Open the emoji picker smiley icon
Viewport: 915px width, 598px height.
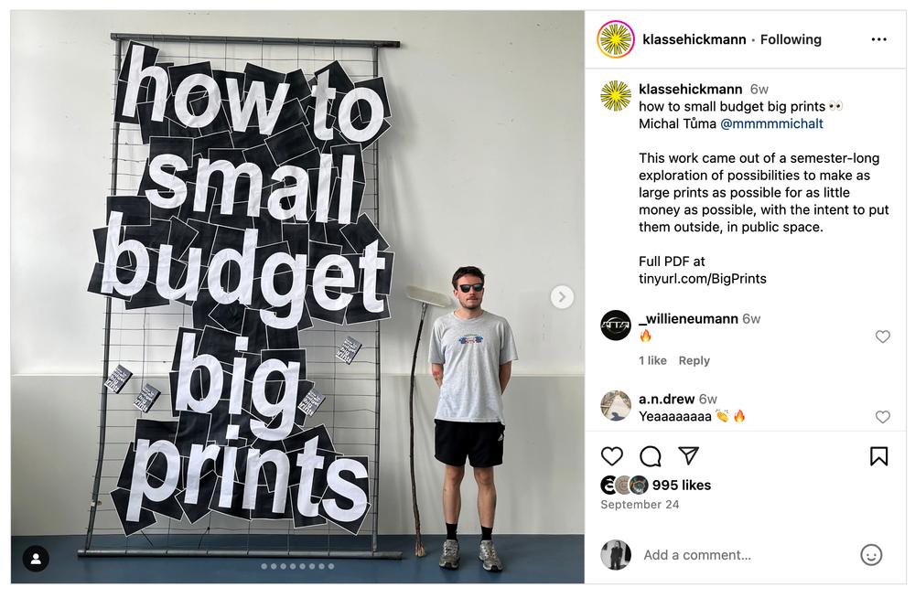[x=871, y=555]
